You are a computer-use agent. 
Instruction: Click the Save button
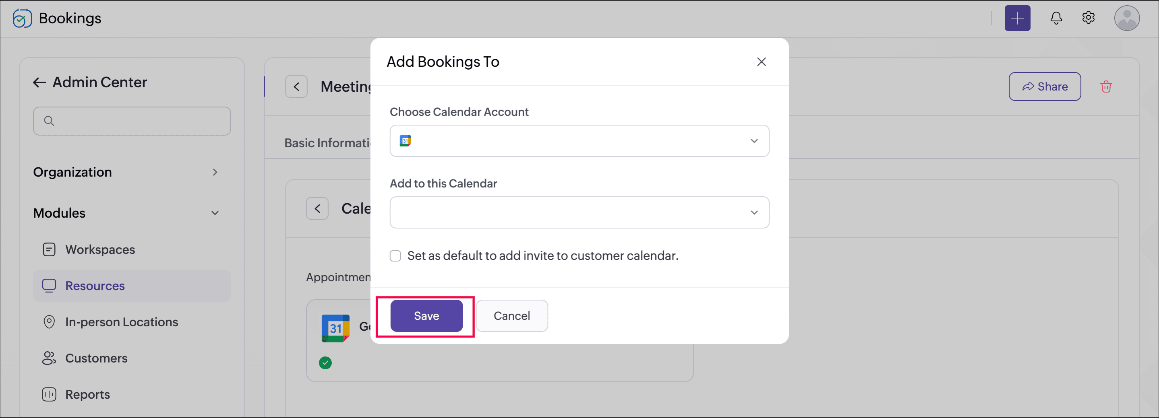[x=426, y=316]
